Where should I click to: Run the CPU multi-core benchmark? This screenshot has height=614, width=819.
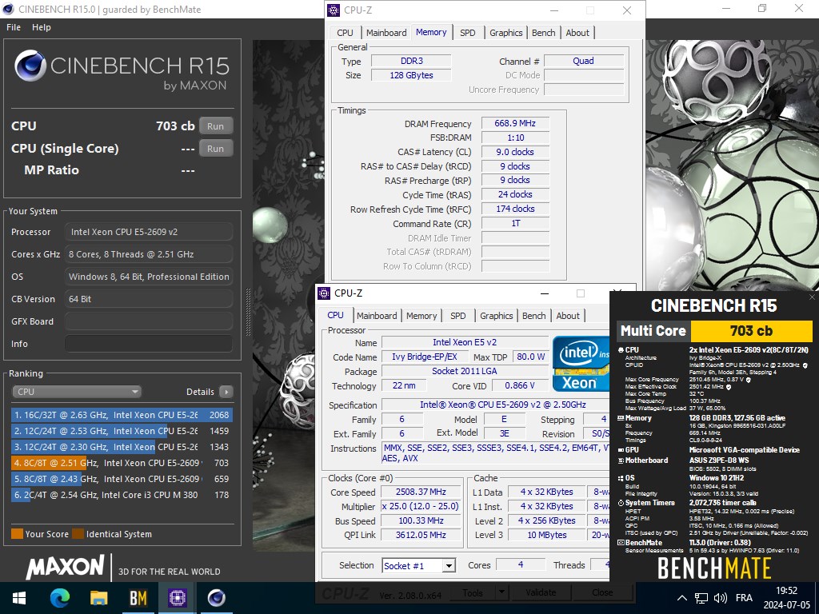coord(216,126)
